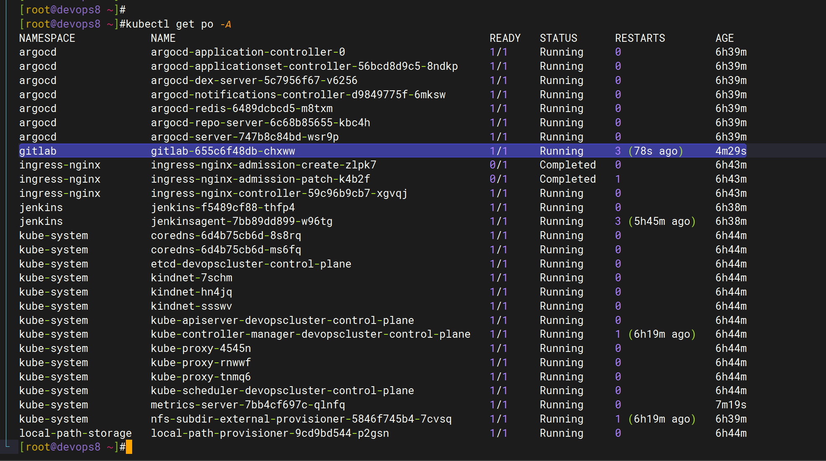
Task: Click Completed status of admission-patch pod
Action: coord(568,179)
